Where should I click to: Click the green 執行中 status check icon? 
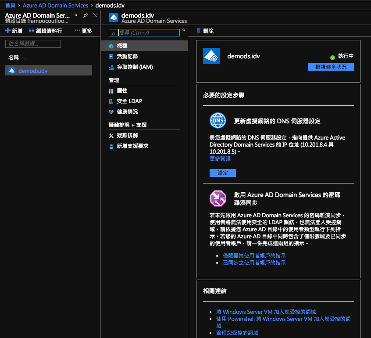click(x=333, y=58)
